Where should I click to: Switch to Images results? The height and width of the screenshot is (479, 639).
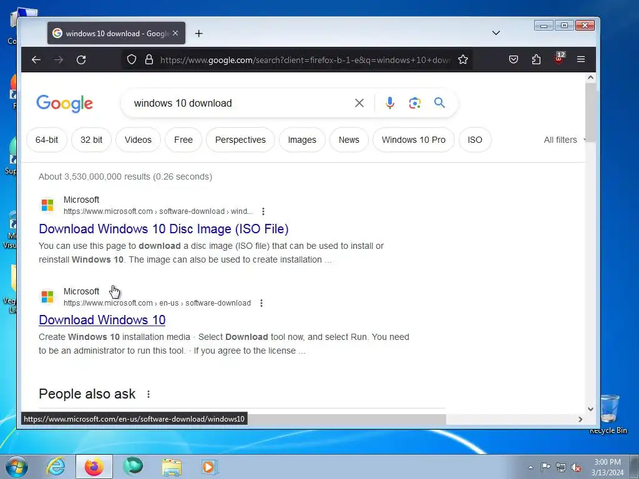point(302,140)
